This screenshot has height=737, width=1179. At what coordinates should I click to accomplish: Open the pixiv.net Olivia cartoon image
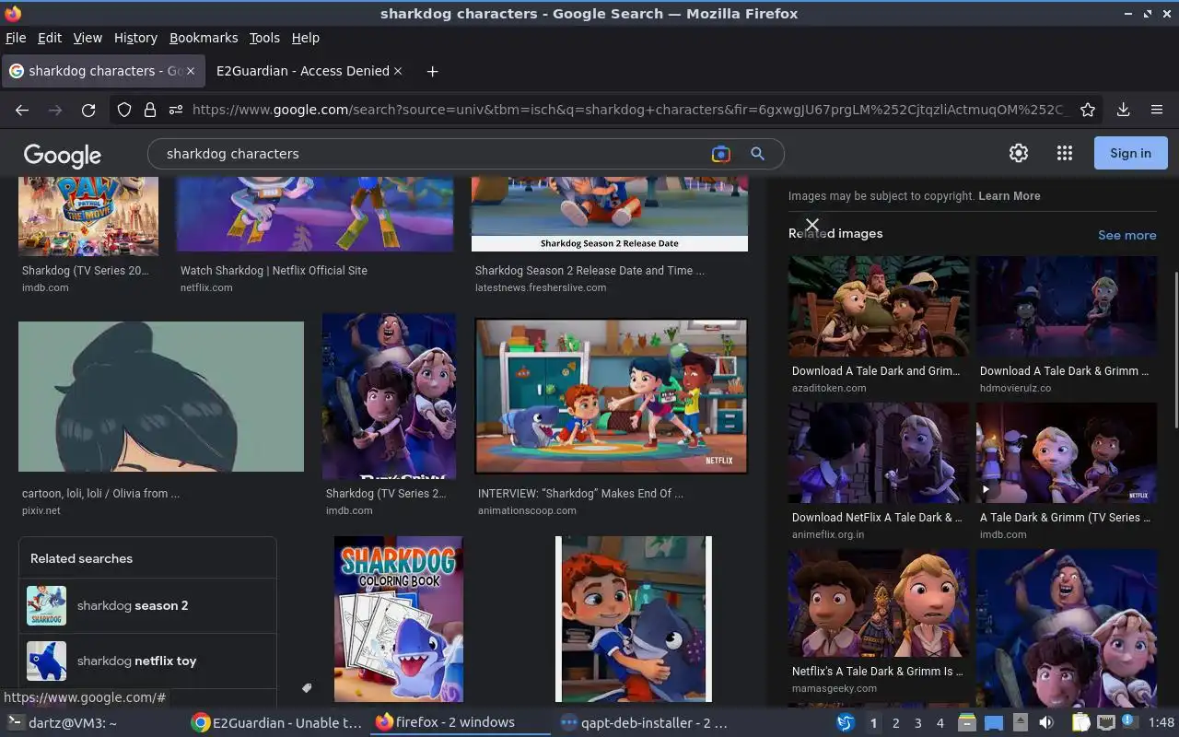(161, 397)
